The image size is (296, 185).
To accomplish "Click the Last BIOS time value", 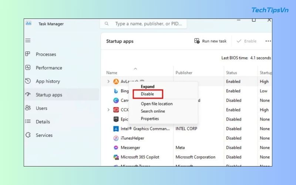I will click(260, 58).
